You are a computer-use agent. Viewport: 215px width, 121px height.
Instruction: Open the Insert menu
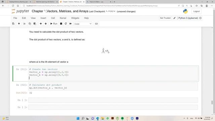(43, 18)
